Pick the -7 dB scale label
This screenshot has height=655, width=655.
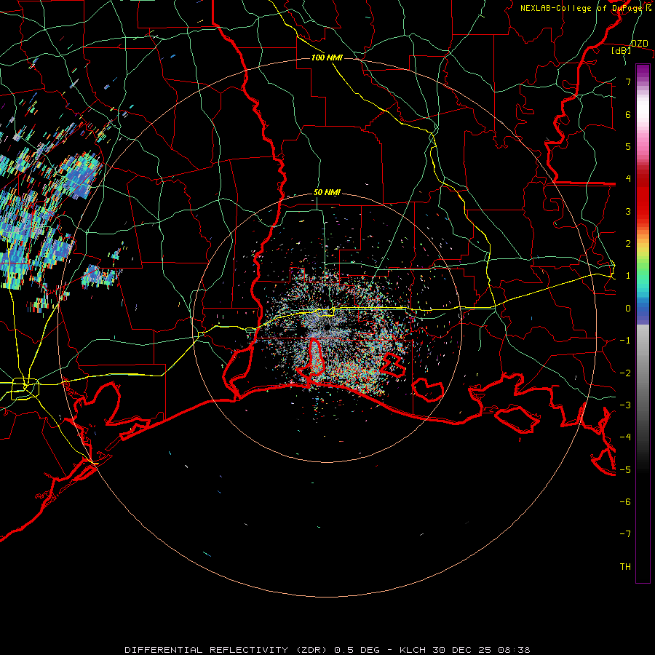click(x=625, y=534)
